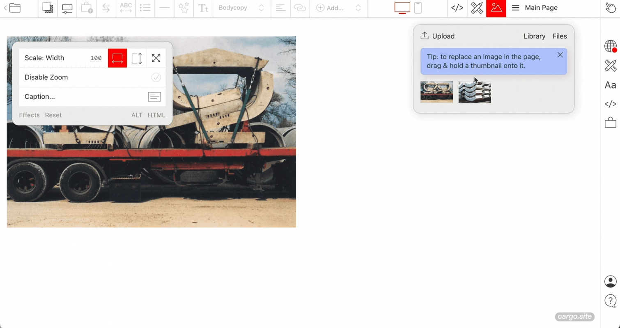
Task: Insert a horizontal rule line icon
Action: pyautogui.click(x=164, y=8)
